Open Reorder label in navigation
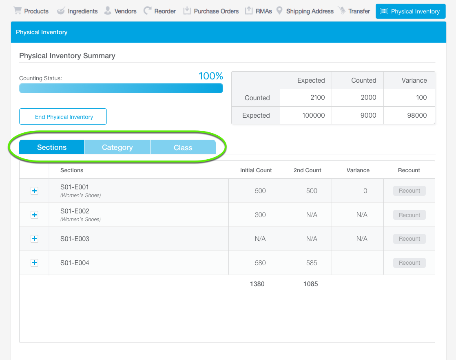This screenshot has width=456, height=360. 165,11
